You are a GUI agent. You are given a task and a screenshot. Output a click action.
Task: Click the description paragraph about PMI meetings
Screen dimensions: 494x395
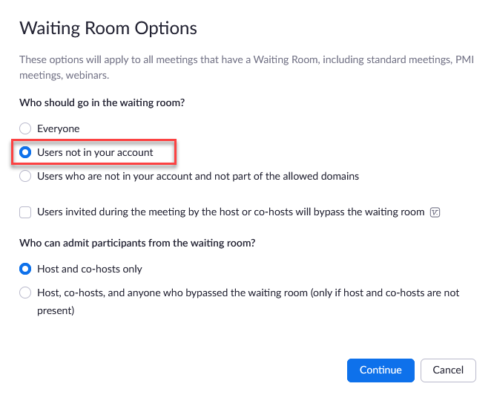click(x=247, y=68)
